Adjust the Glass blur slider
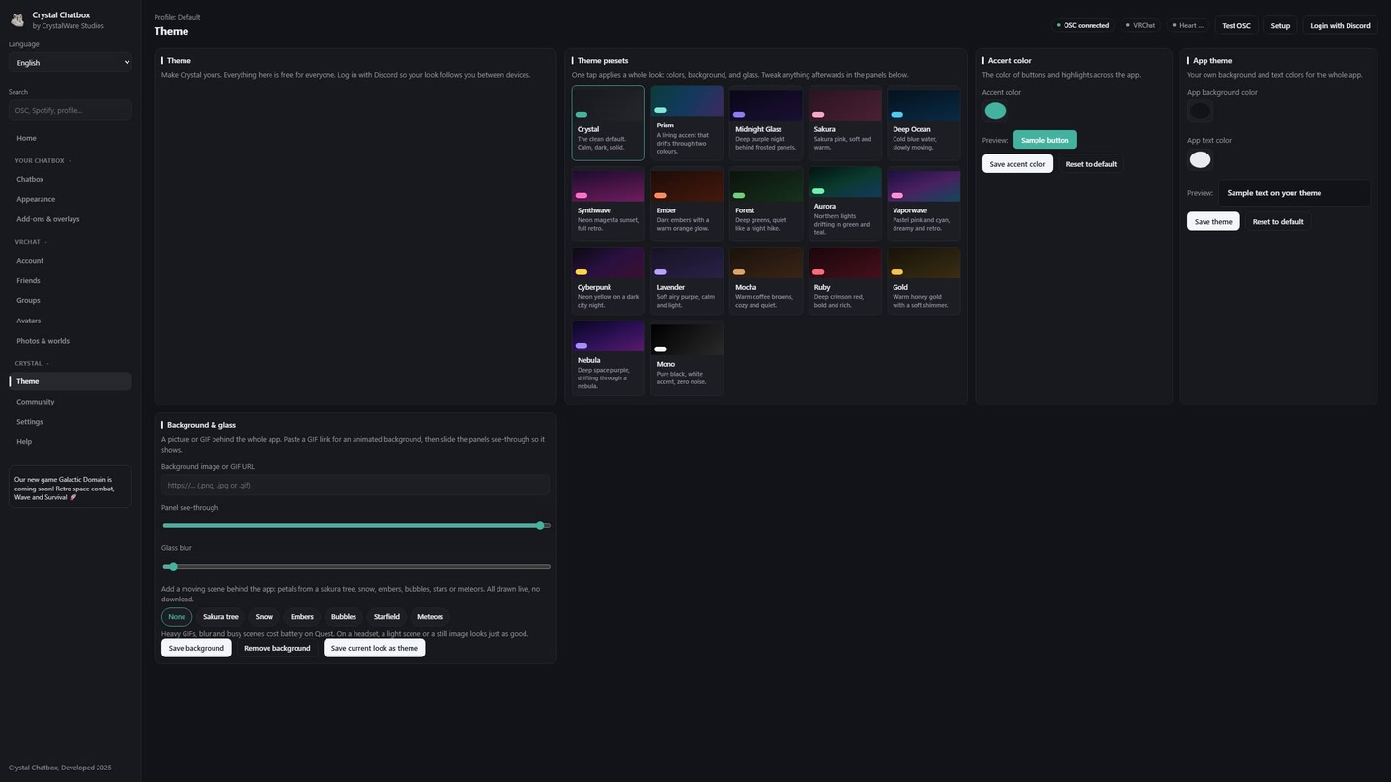This screenshot has height=782, width=1391. point(355,567)
